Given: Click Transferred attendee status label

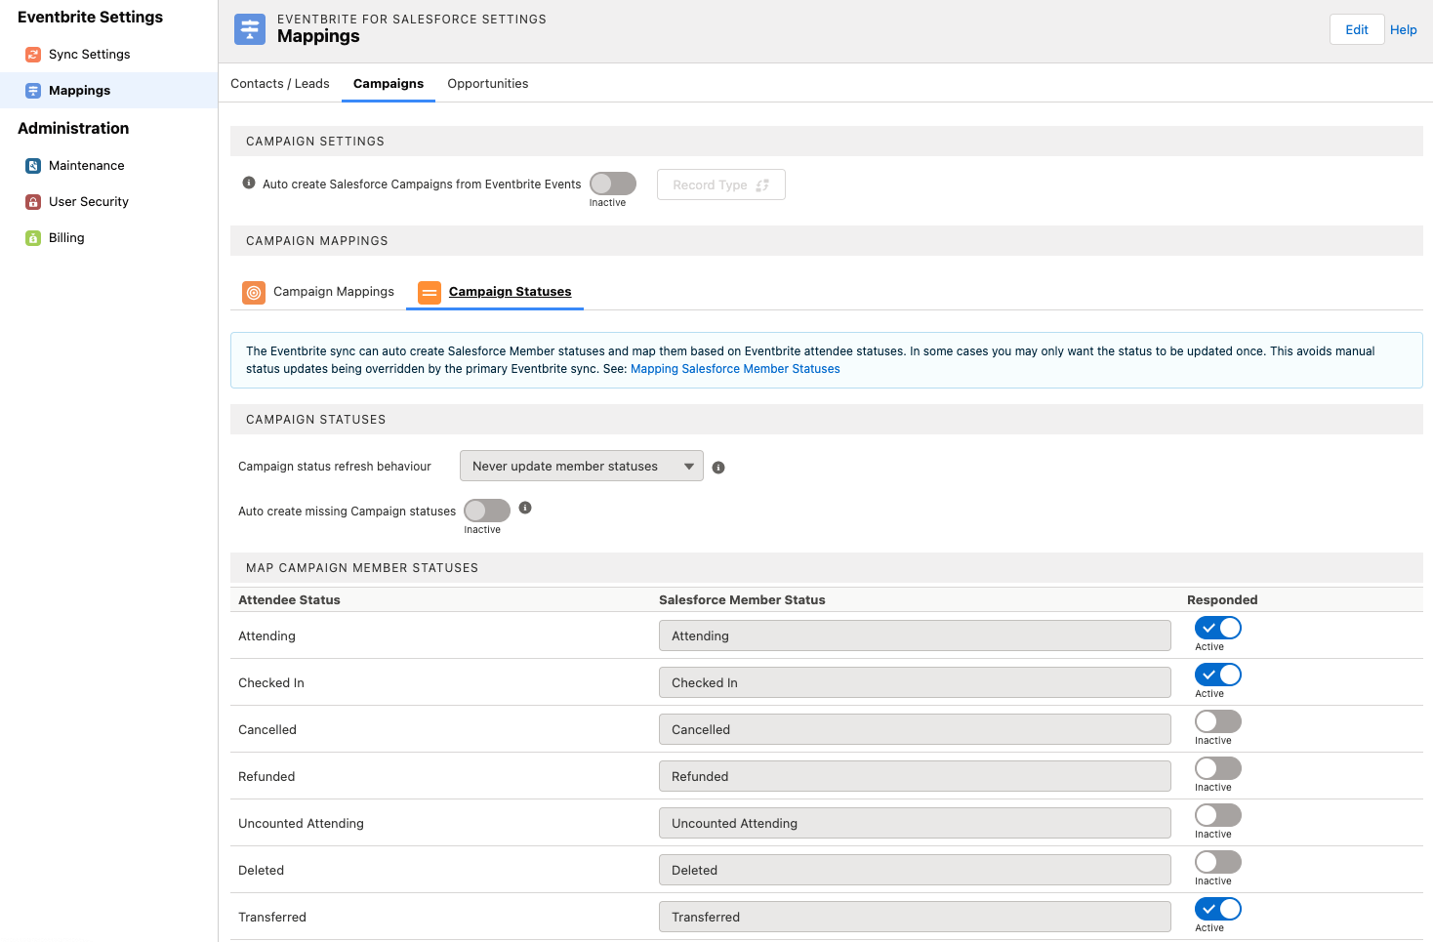Looking at the screenshot, I should [x=272, y=918].
